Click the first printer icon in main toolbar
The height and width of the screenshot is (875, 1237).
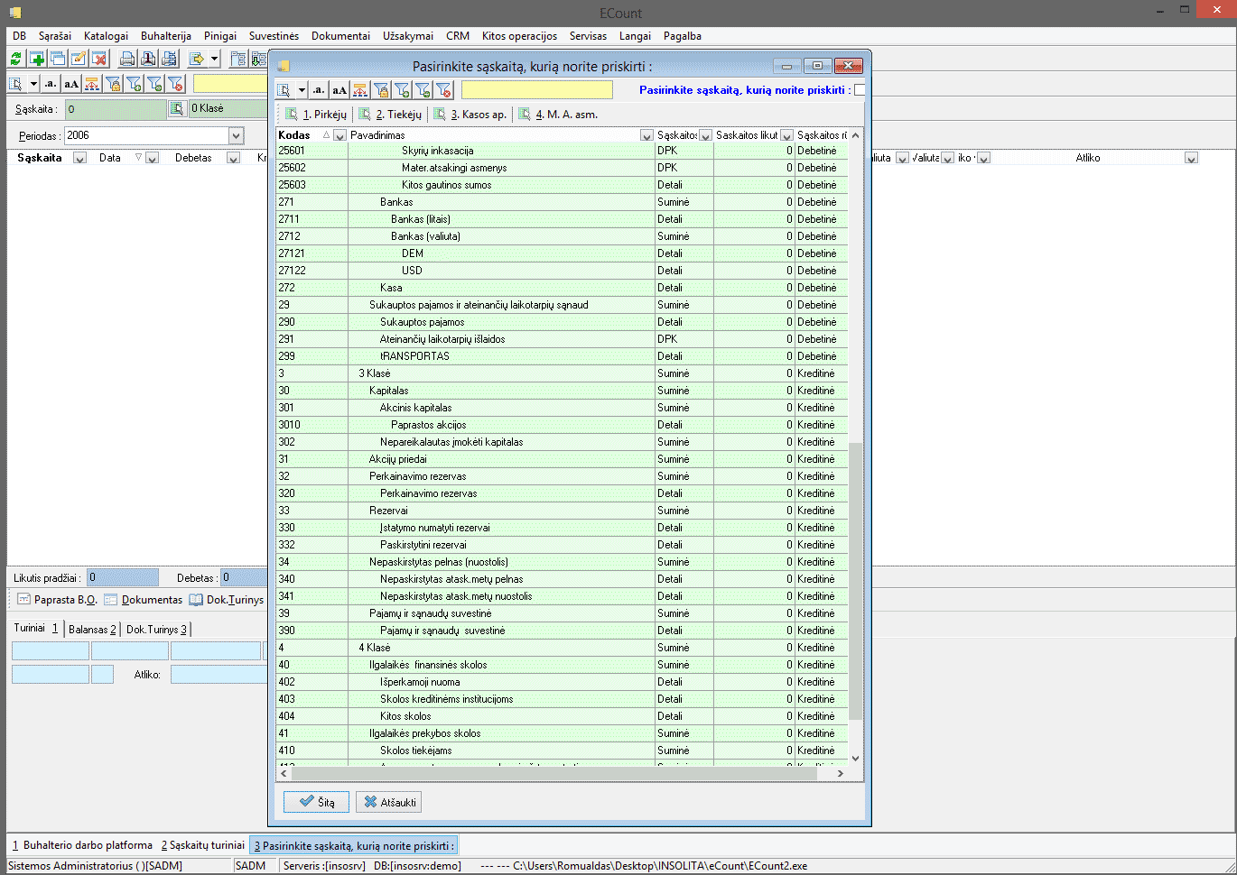[x=127, y=59]
